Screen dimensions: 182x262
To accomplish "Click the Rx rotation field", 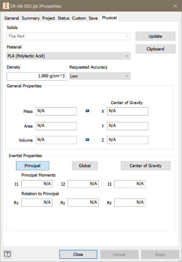I will 37,203.
